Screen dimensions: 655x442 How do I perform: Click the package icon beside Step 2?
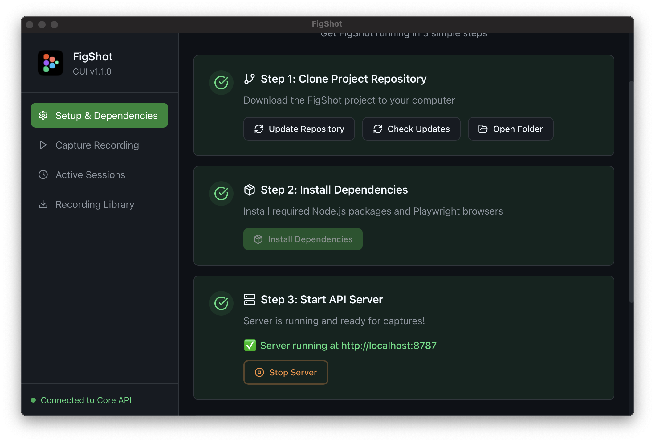[x=250, y=190]
